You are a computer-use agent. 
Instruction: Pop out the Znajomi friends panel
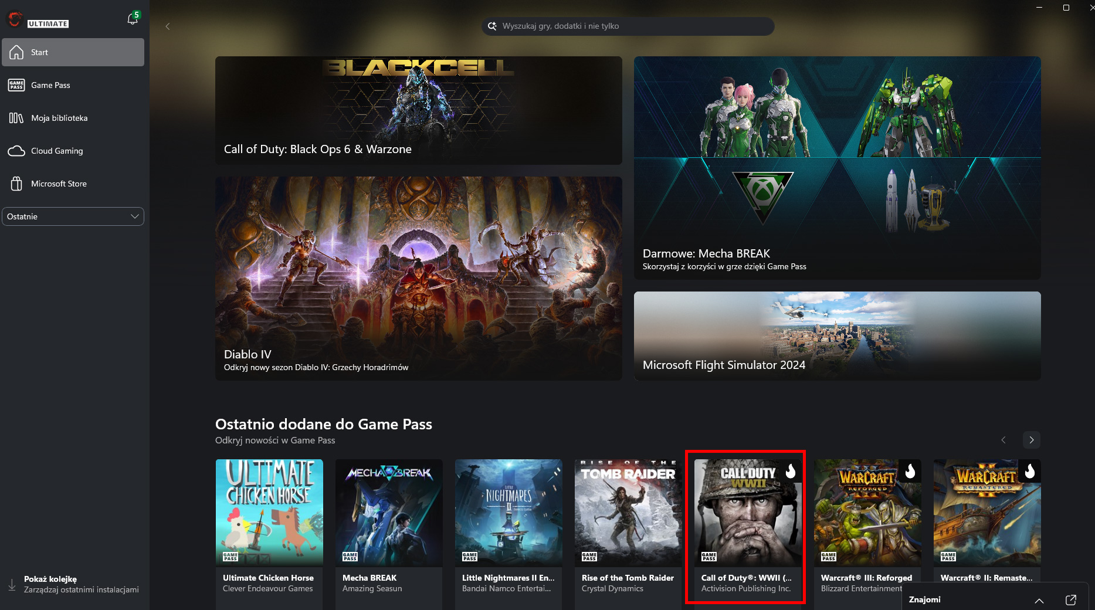click(x=1071, y=599)
